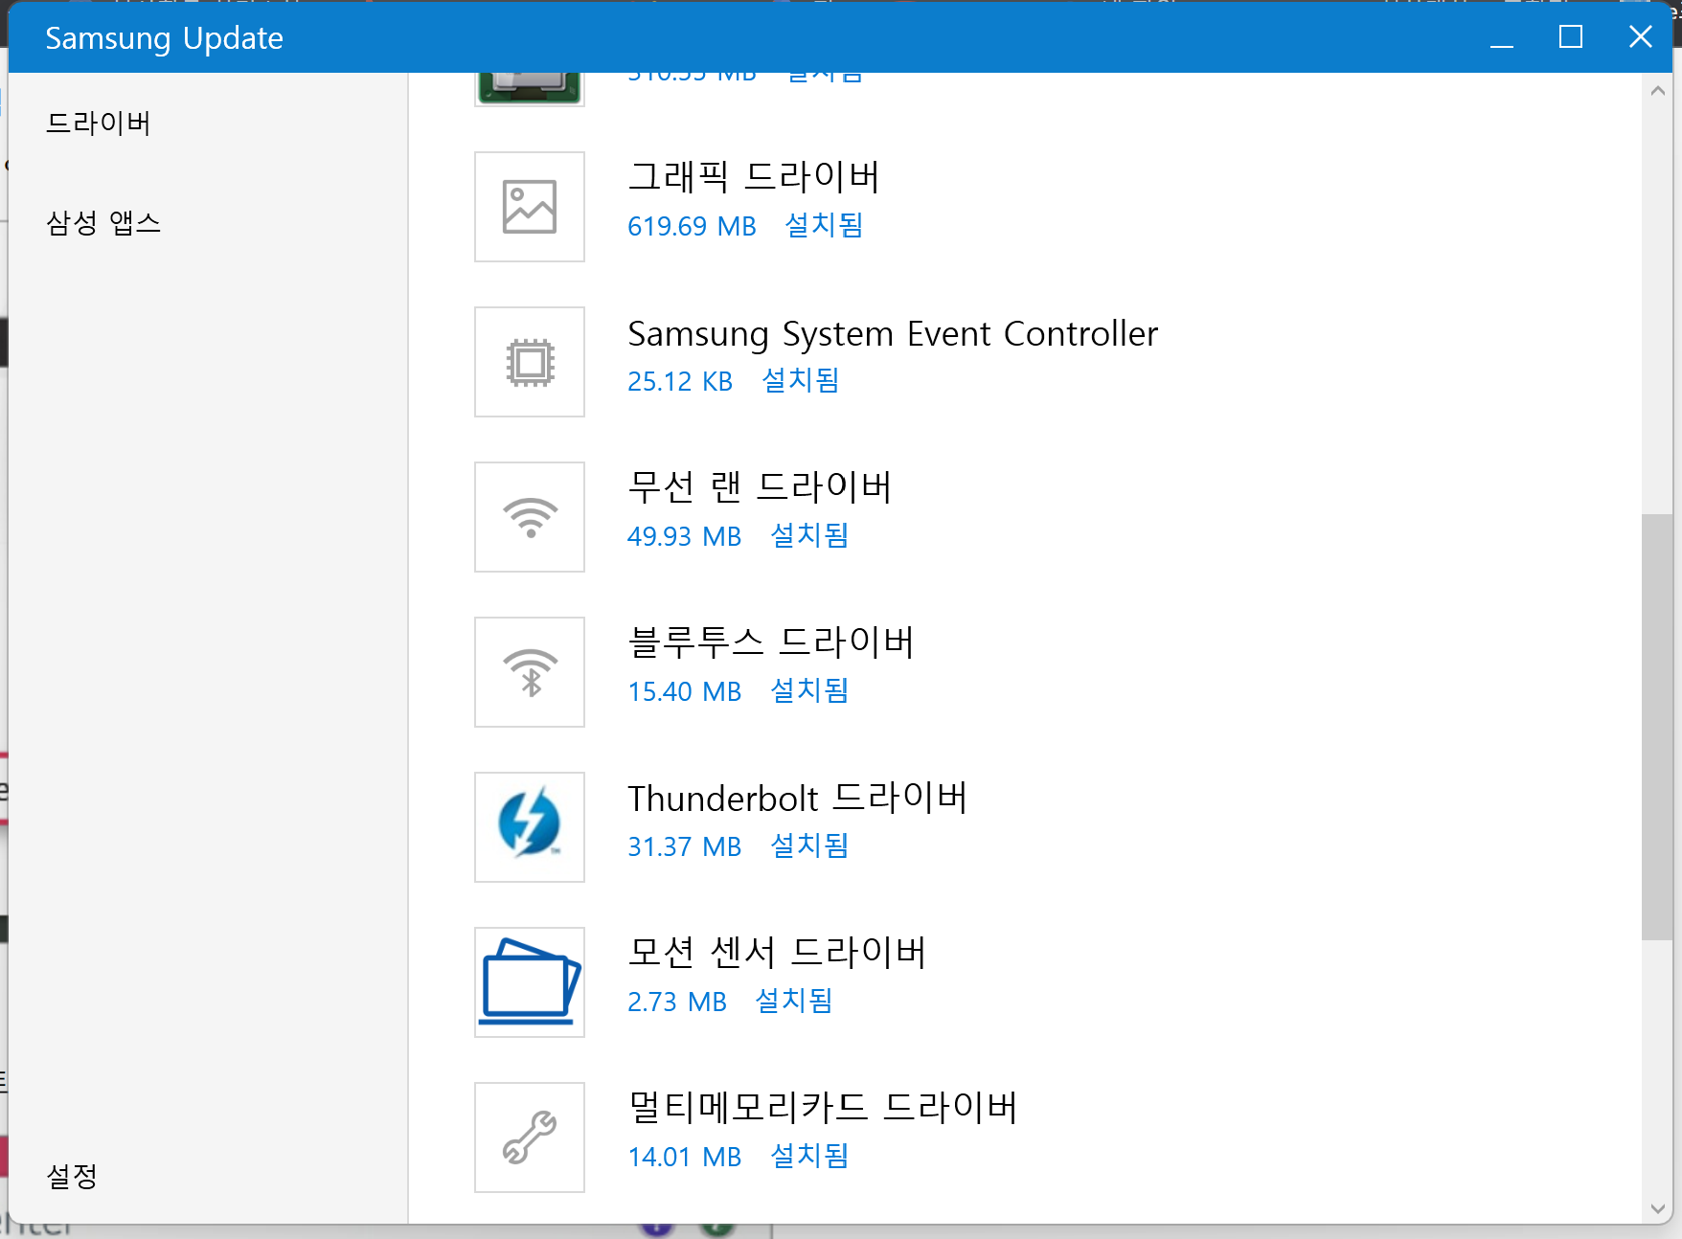Click 설치됨 status for 그래픽 드라이버
The image size is (1682, 1239).
coord(824,225)
